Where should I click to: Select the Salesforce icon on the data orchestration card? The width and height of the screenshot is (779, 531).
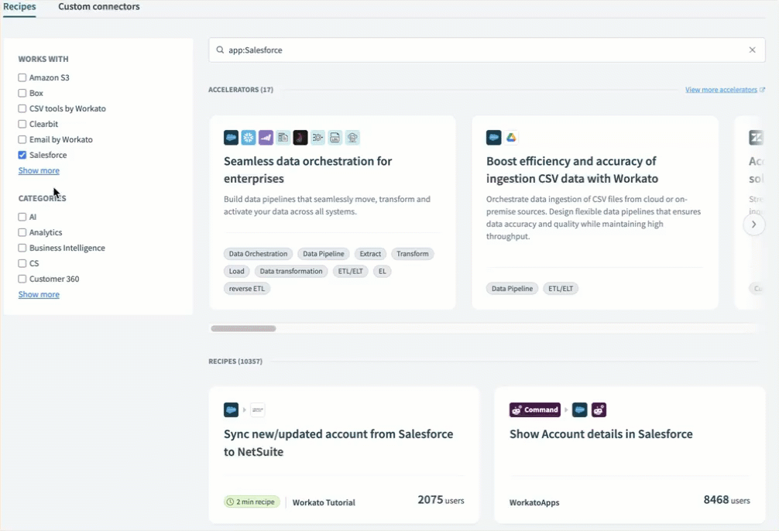coord(231,137)
